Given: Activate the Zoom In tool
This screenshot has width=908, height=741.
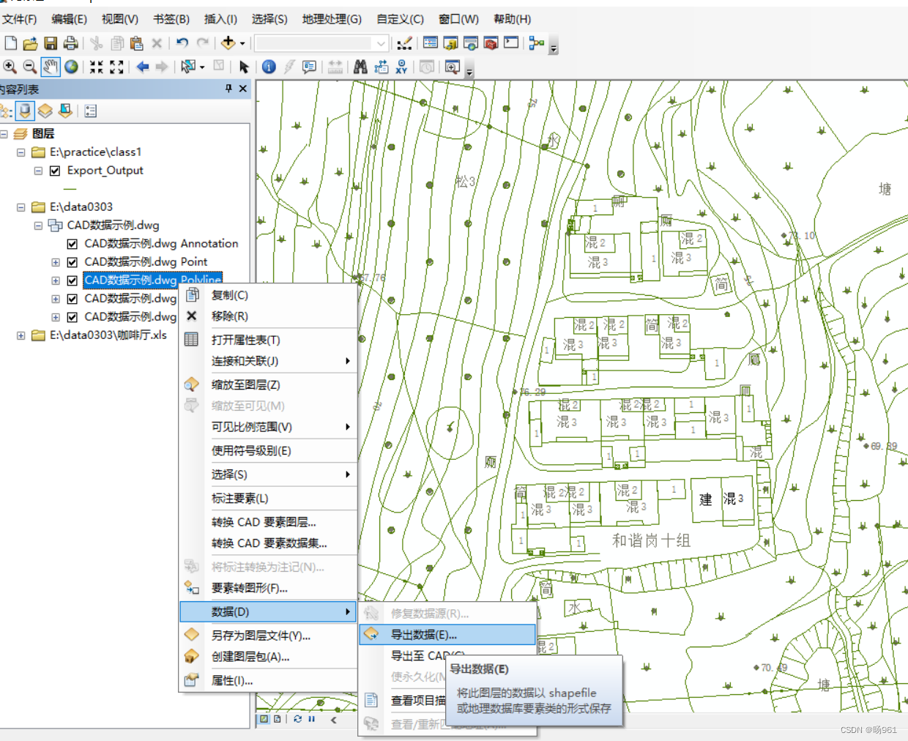Looking at the screenshot, I should pos(10,67).
